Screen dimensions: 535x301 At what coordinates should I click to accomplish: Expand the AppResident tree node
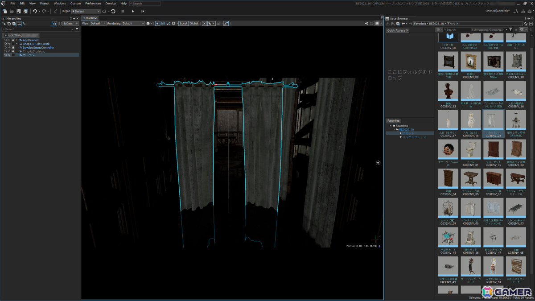pos(17,40)
